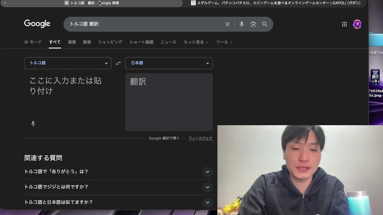Switch to ショッピング tab
383x215 pixels.
pyautogui.click(x=110, y=42)
